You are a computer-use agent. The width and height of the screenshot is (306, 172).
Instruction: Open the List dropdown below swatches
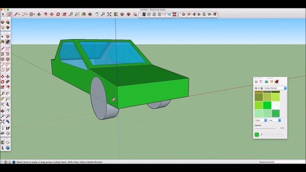[274, 120]
